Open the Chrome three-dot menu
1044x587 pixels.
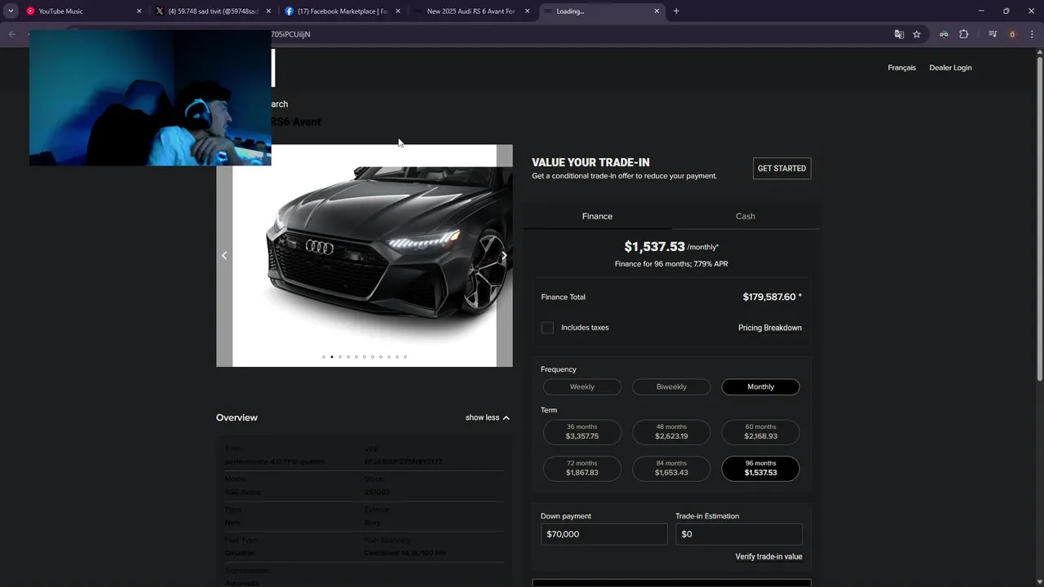[1033, 34]
